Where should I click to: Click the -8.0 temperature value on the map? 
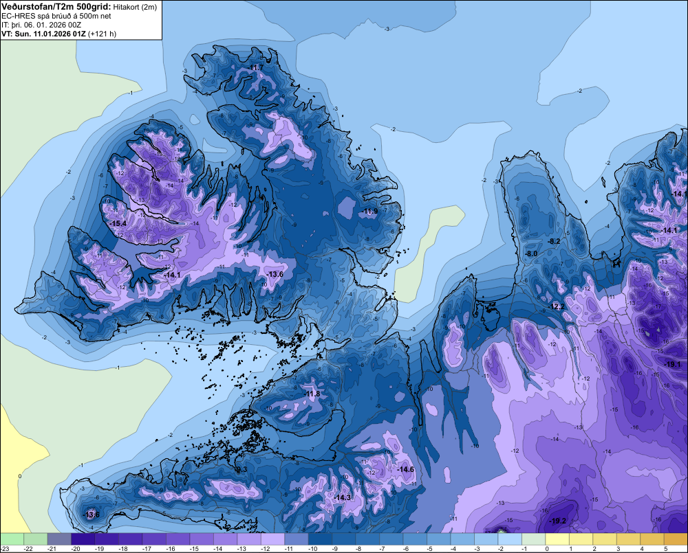(x=531, y=253)
